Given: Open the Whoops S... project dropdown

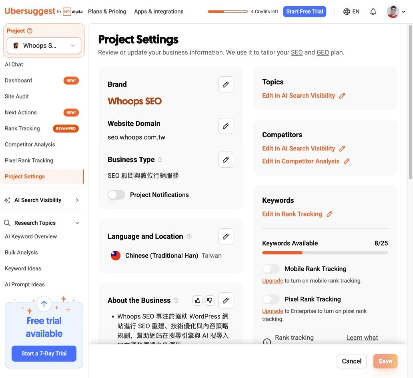Looking at the screenshot, I should (44, 46).
